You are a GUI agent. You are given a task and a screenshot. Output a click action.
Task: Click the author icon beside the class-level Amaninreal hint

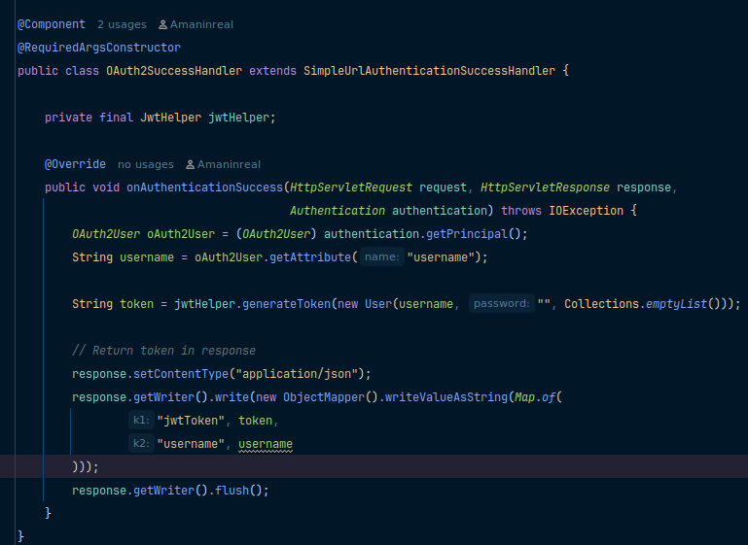[x=162, y=24]
